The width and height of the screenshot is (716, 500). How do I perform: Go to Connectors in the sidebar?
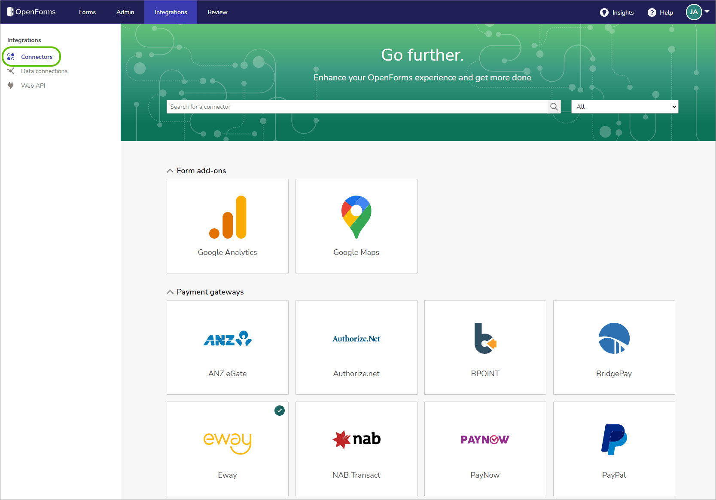click(37, 57)
